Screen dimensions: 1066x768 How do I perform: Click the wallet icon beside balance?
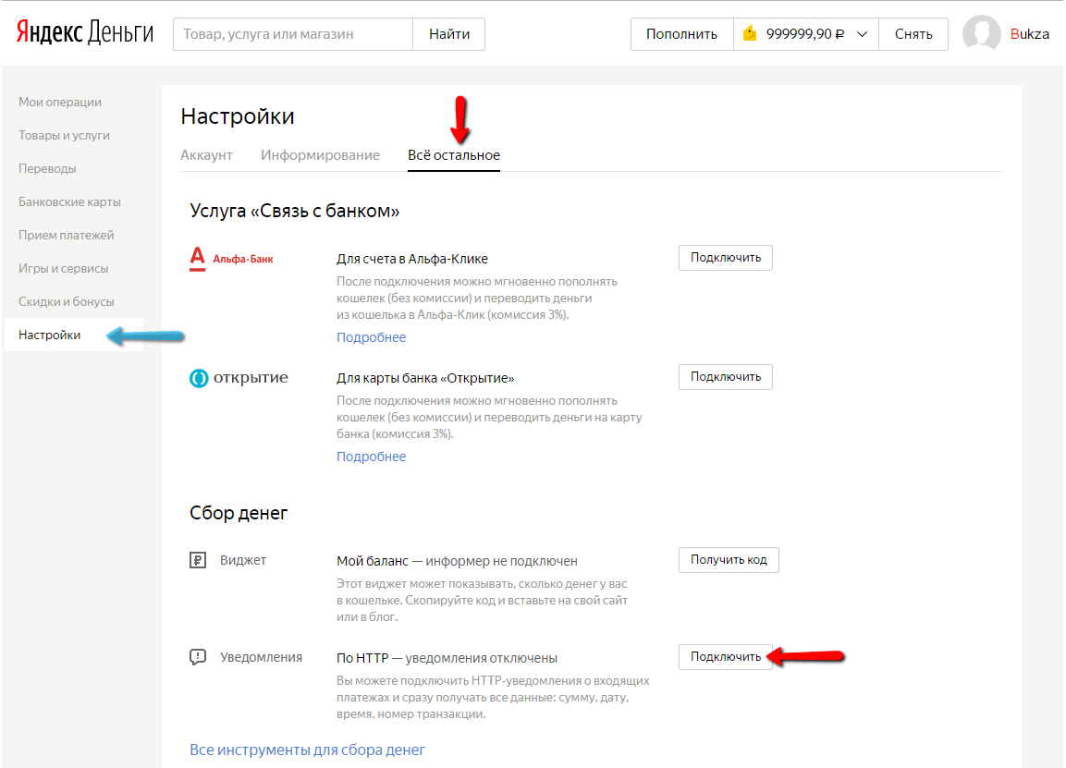pyautogui.click(x=750, y=33)
